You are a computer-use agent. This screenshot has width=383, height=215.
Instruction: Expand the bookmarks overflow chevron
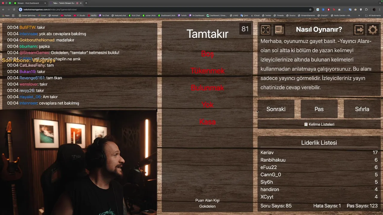(359, 15)
